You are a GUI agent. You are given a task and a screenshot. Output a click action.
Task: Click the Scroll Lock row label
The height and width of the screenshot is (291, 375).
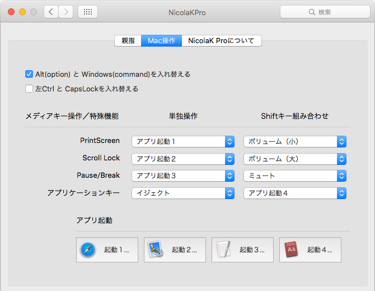pos(101,158)
